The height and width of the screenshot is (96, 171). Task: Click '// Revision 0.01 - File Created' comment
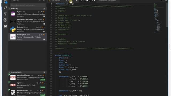[70, 42]
